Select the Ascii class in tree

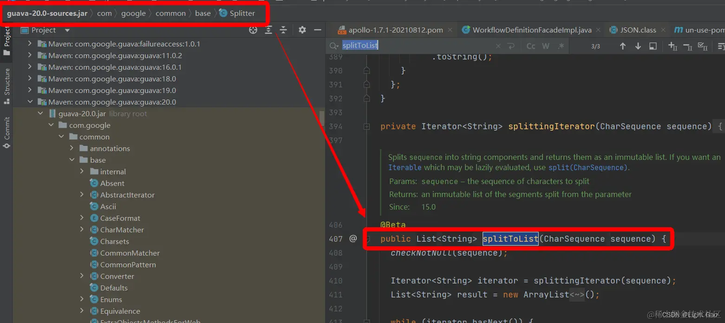click(x=108, y=206)
